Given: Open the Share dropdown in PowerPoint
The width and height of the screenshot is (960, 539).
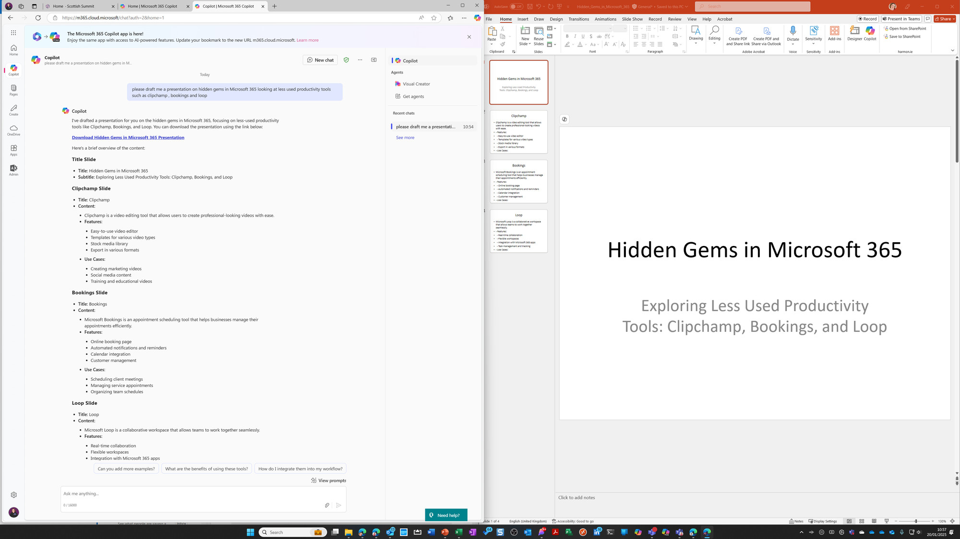Looking at the screenshot, I should 945,19.
